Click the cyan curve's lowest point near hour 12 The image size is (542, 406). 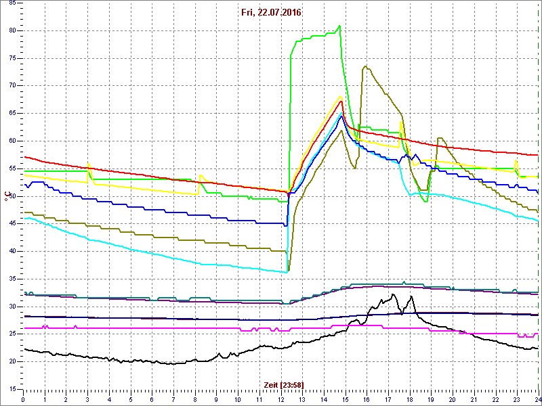point(287,273)
